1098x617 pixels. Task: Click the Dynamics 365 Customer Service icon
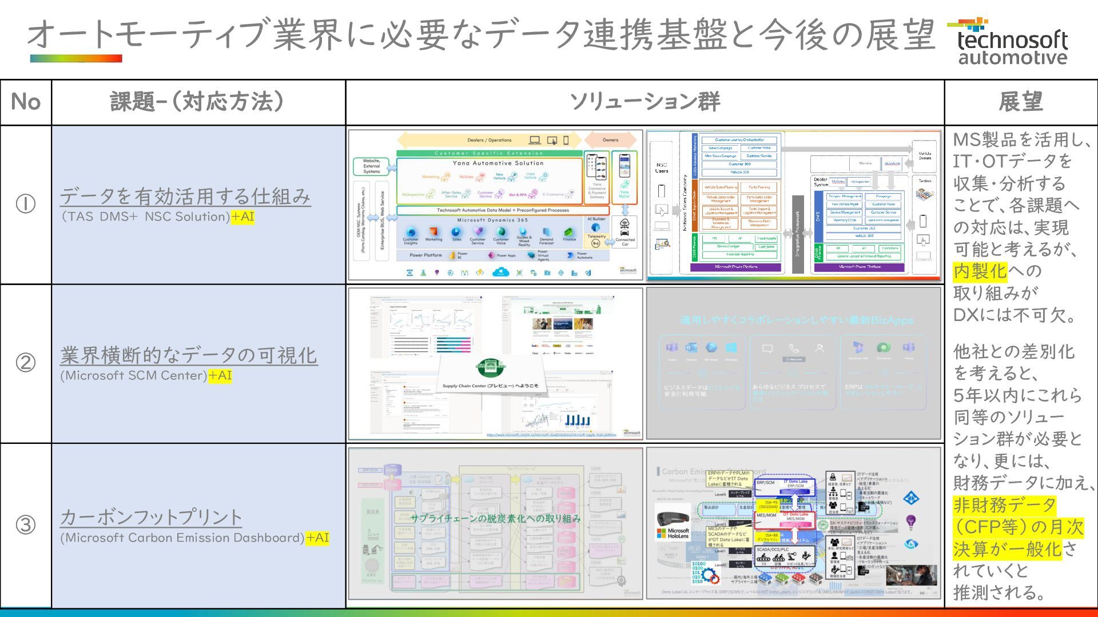(x=478, y=231)
